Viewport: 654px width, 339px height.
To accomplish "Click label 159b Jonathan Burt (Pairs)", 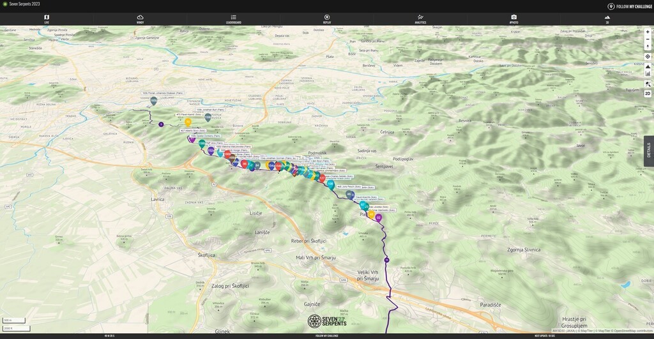I will click(210, 110).
